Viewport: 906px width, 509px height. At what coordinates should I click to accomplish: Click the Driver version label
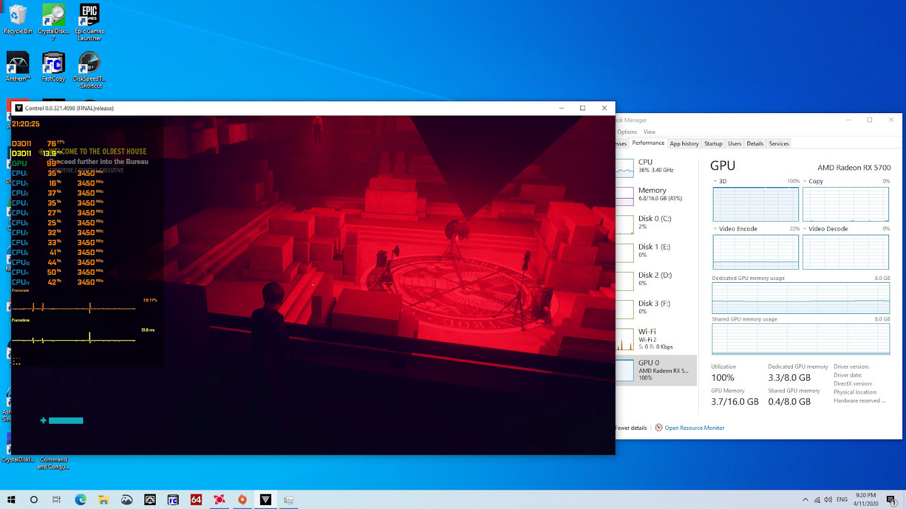tap(851, 366)
